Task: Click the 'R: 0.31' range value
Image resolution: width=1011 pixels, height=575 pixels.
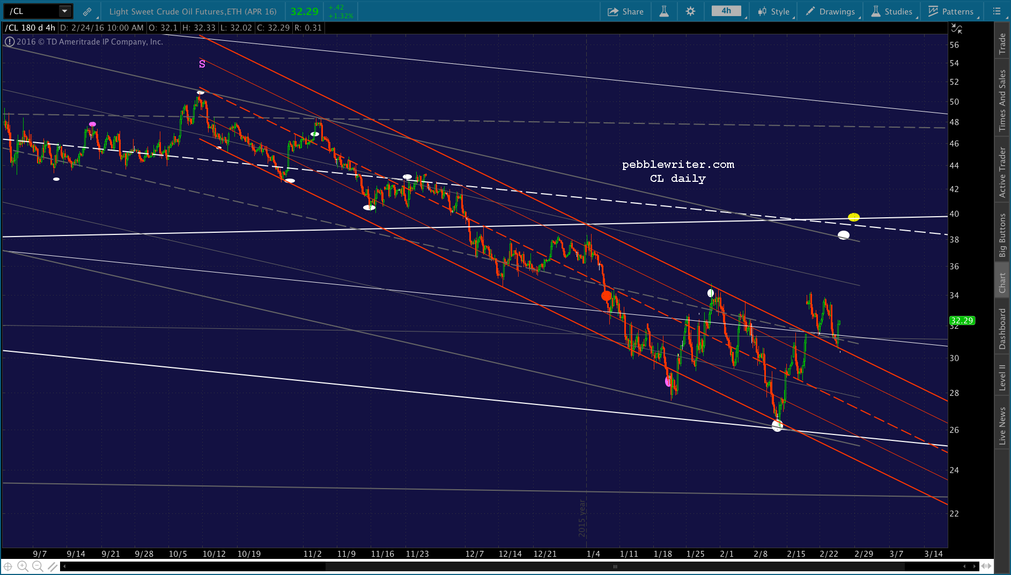Action: (x=308, y=27)
